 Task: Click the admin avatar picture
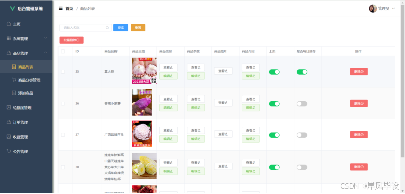(372, 8)
